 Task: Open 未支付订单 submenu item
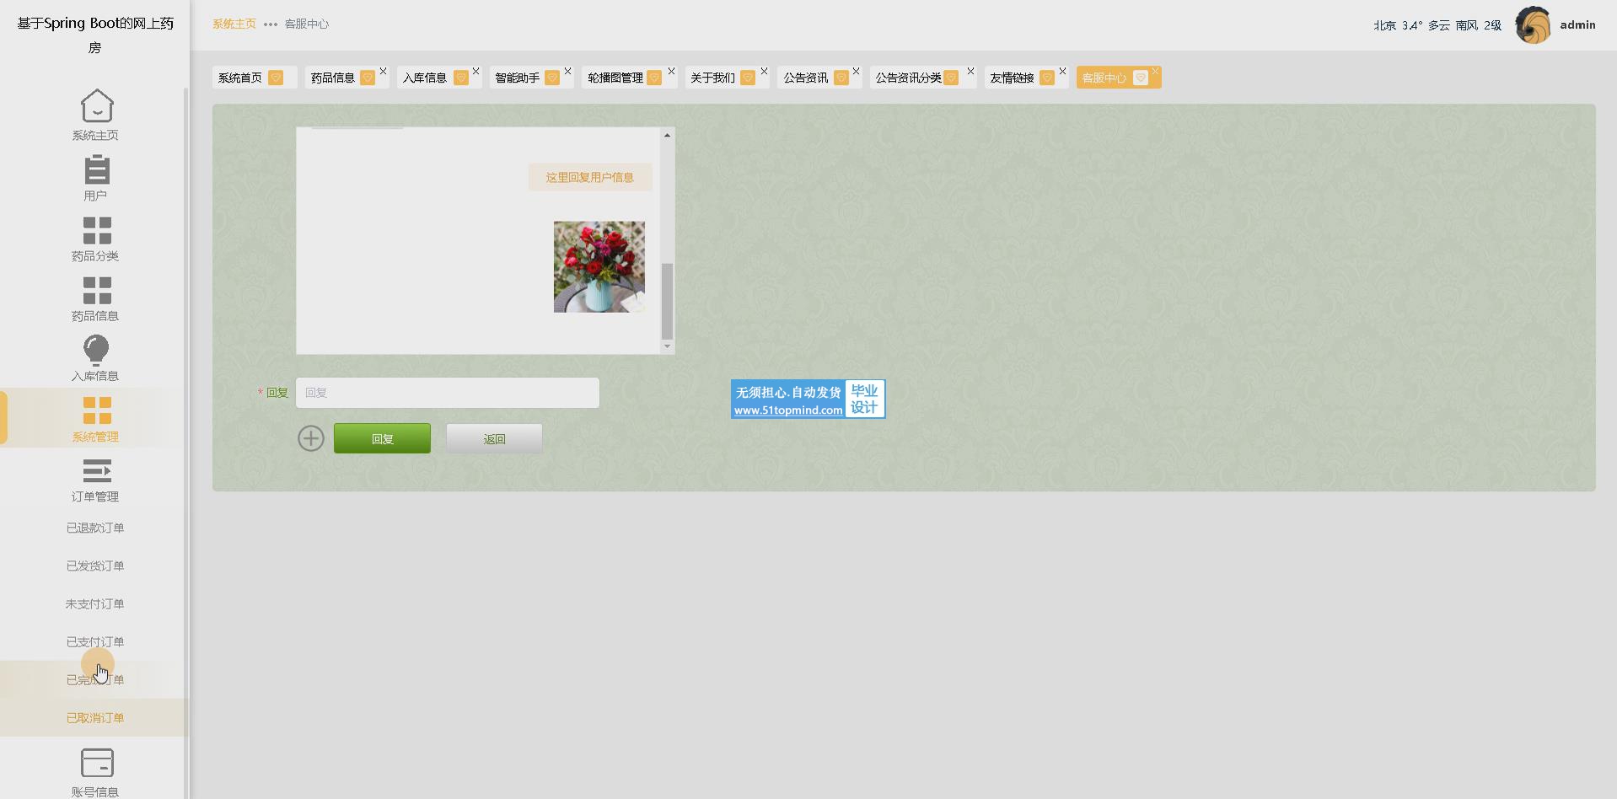coord(95,603)
